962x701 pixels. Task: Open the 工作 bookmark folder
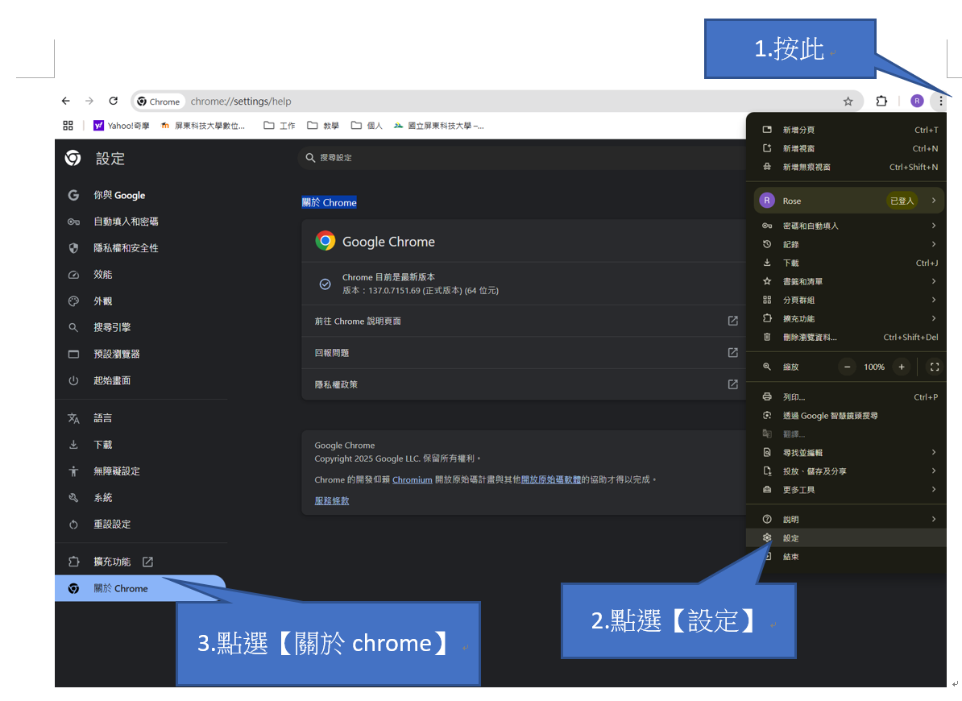(279, 126)
